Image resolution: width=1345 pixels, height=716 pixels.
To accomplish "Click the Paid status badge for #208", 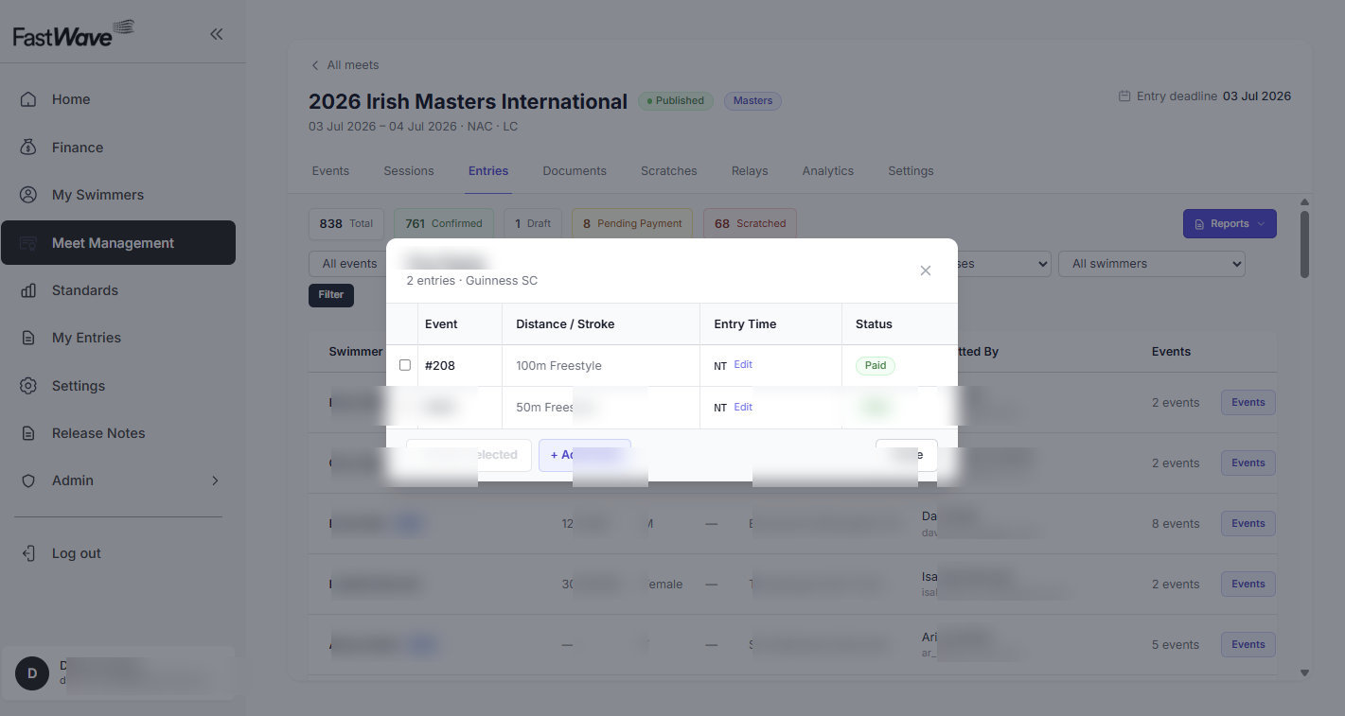I will click(x=876, y=365).
